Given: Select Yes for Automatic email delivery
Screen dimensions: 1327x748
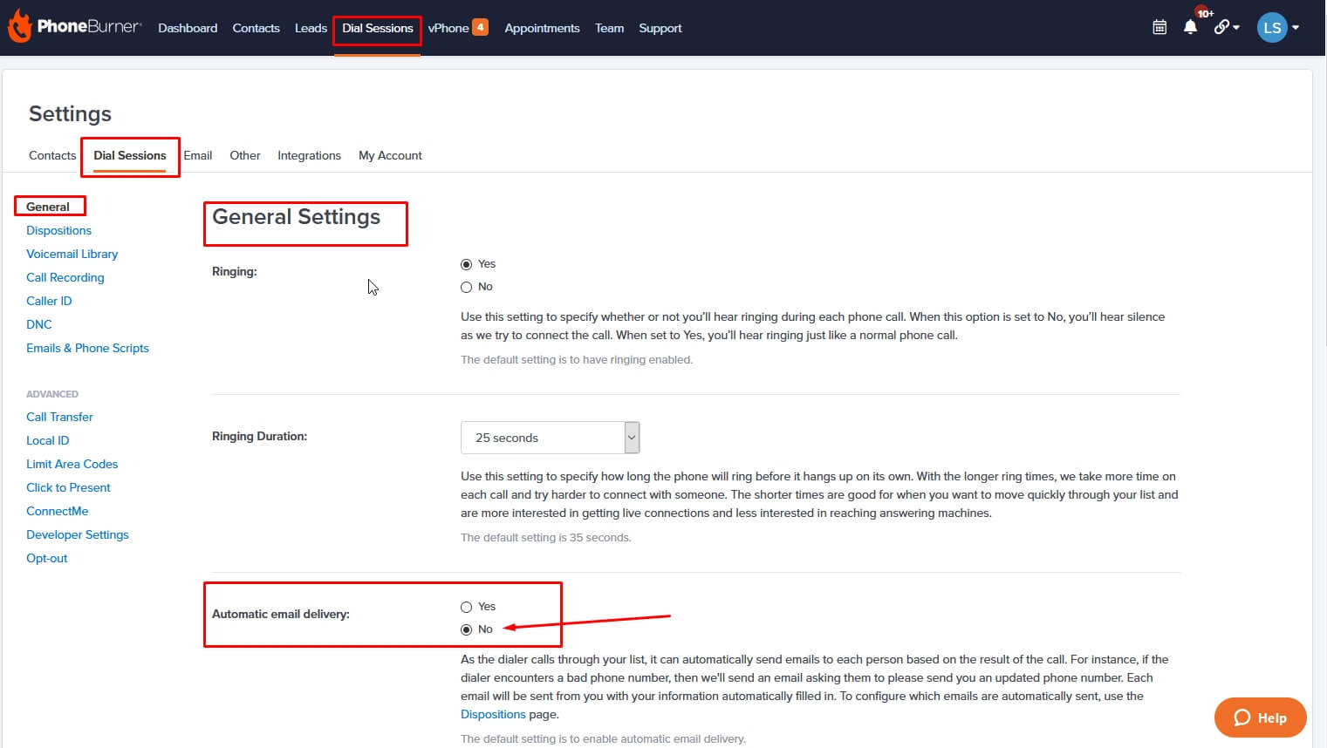Looking at the screenshot, I should click(467, 607).
